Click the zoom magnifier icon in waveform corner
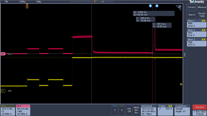Screen dimensions: 207x116 [179, 7]
